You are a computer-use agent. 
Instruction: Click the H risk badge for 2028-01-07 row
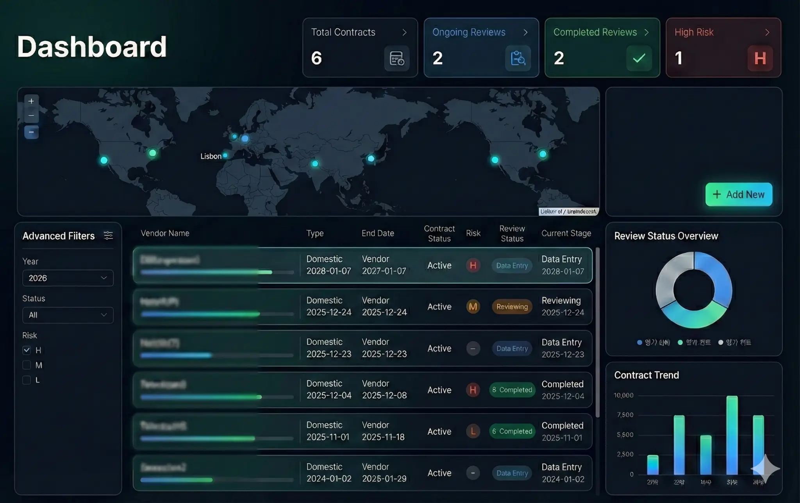473,265
